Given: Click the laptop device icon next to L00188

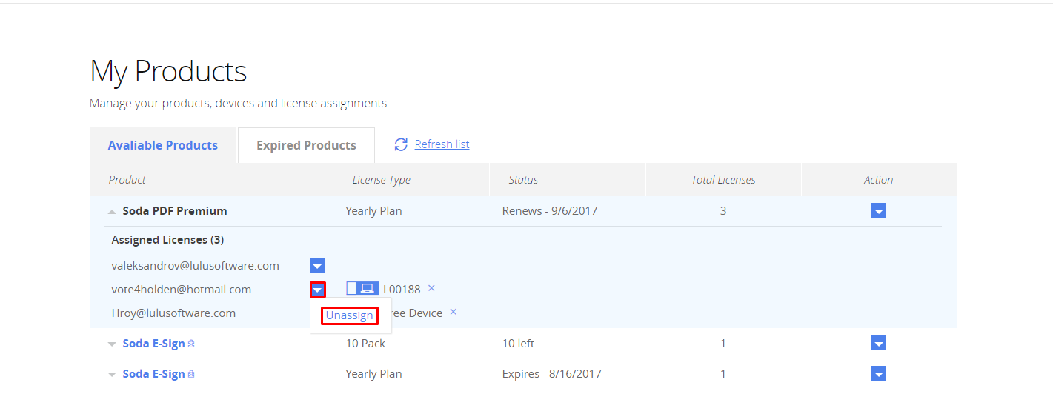Looking at the screenshot, I should click(x=362, y=289).
